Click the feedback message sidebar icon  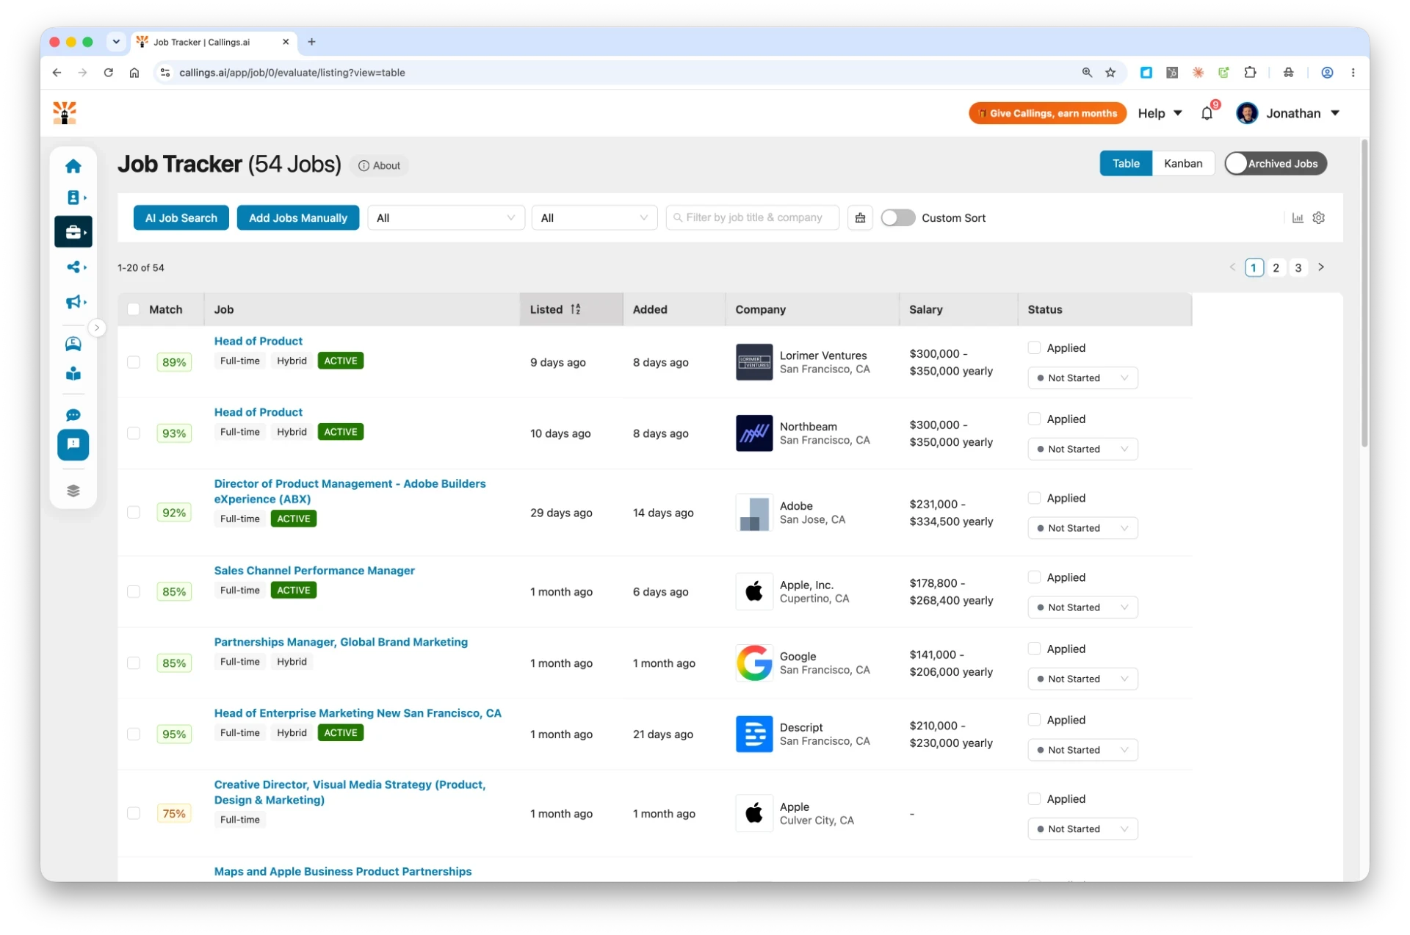pyautogui.click(x=73, y=444)
